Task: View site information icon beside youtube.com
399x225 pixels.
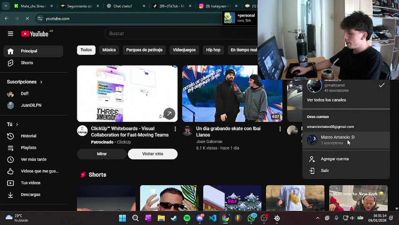Action: click(x=40, y=19)
